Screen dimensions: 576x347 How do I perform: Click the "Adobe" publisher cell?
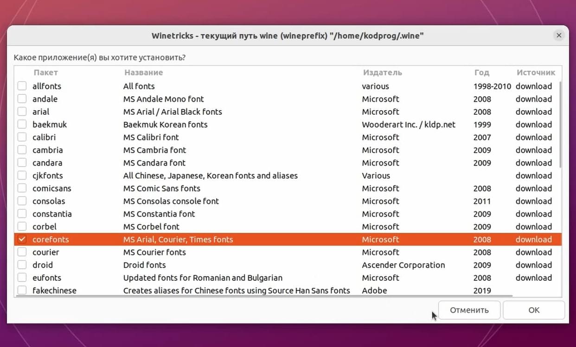pos(374,291)
